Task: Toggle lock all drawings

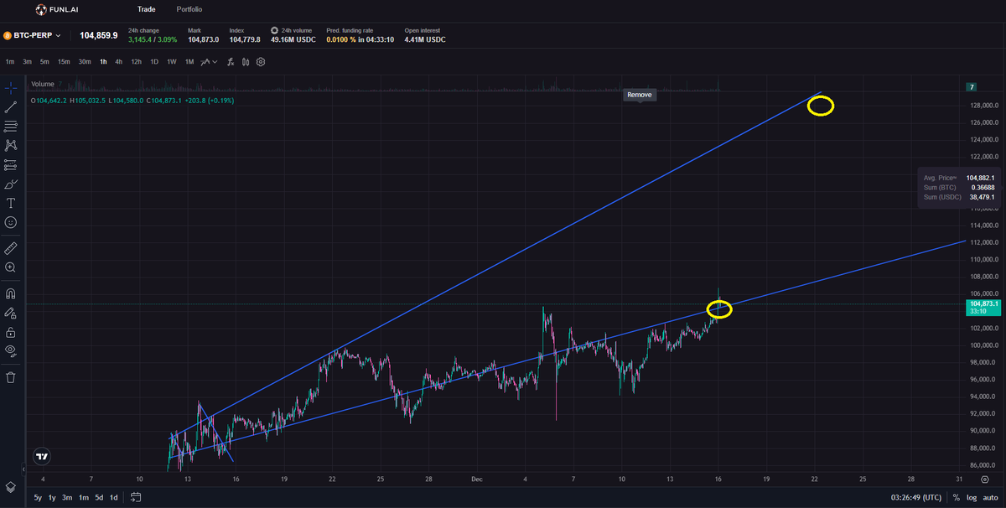Action: tap(10, 332)
